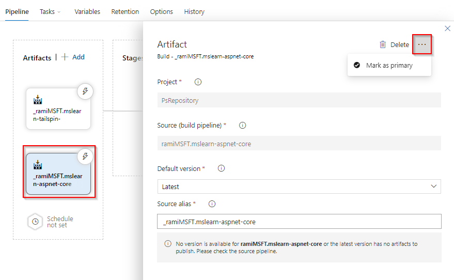This screenshot has width=454, height=280.
Task: Click the trigger lightning icon on tailspin artifact
Action: point(85,91)
